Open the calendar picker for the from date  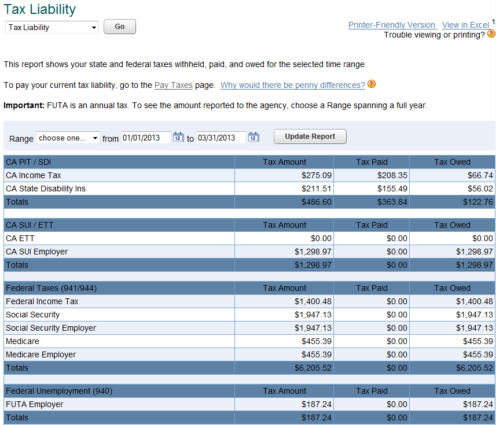[178, 138]
